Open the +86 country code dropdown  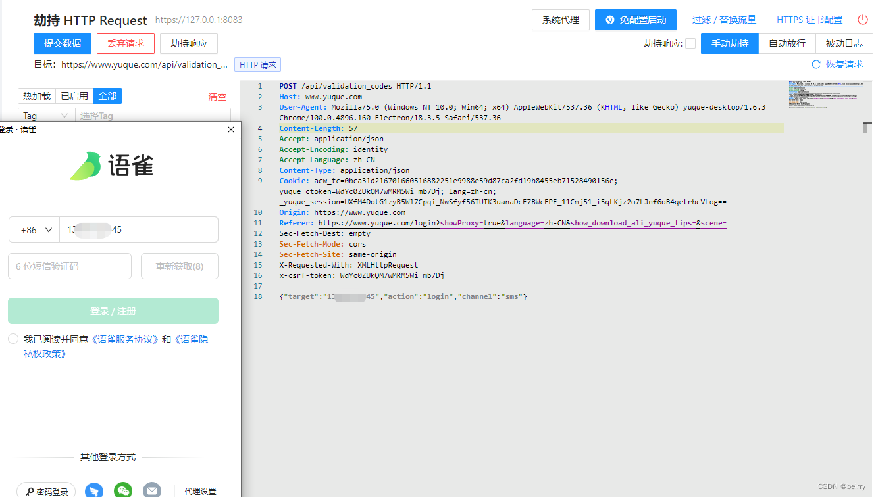(34, 230)
